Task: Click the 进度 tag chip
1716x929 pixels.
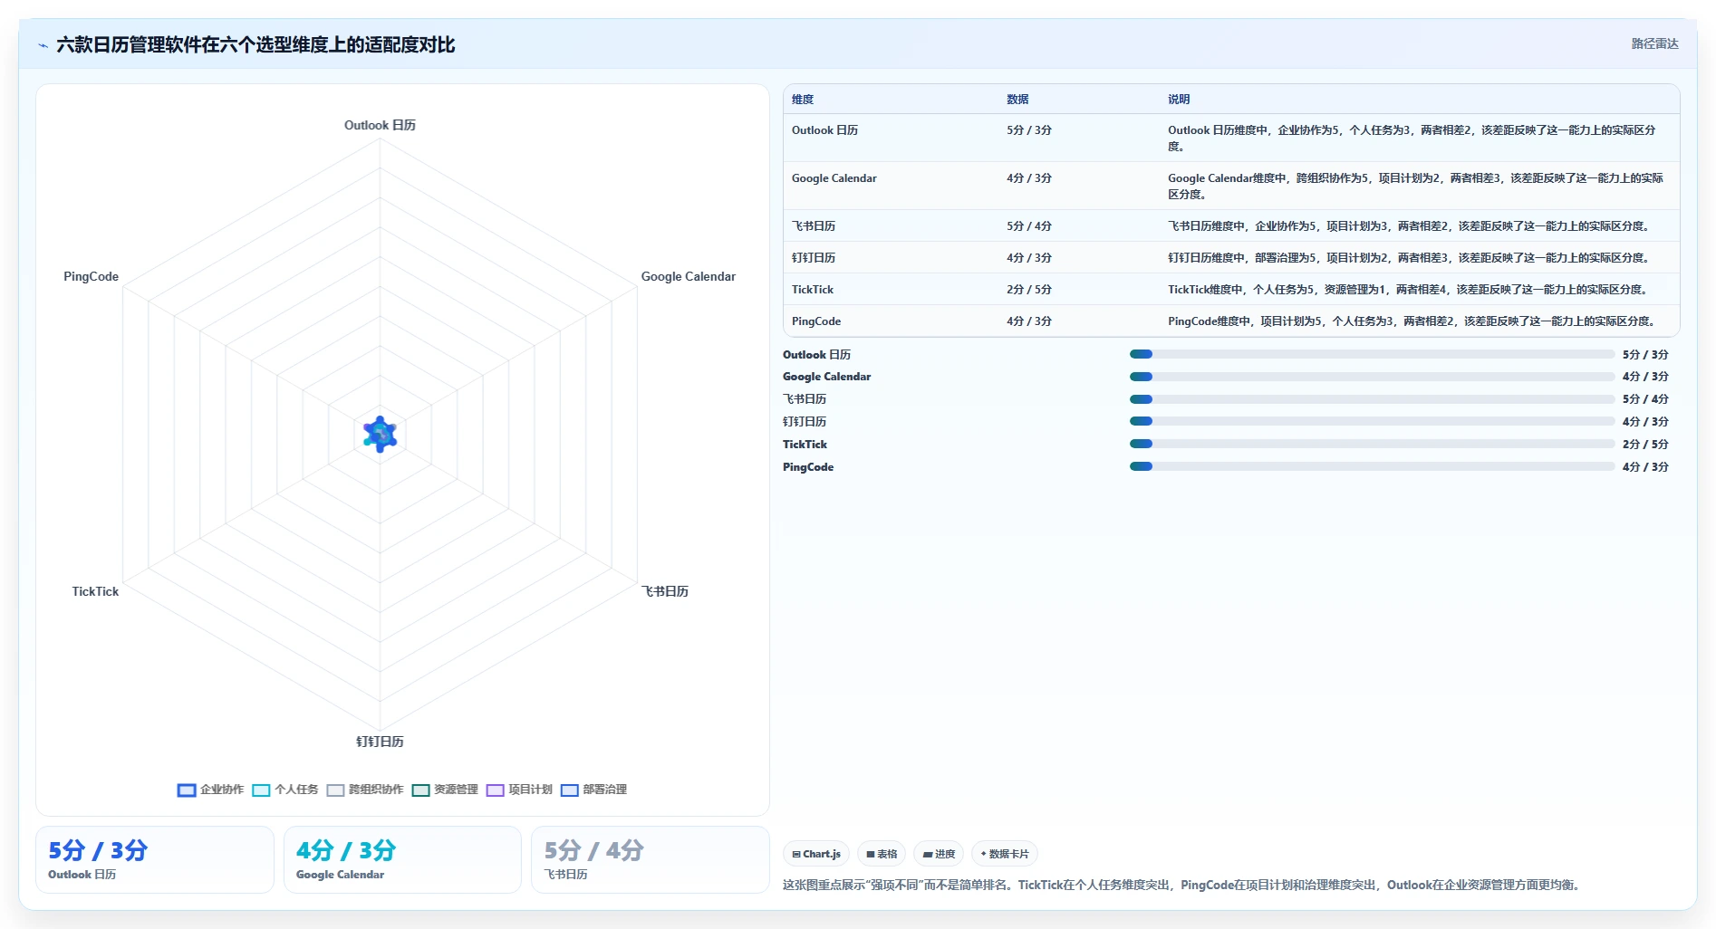Action: [x=939, y=854]
